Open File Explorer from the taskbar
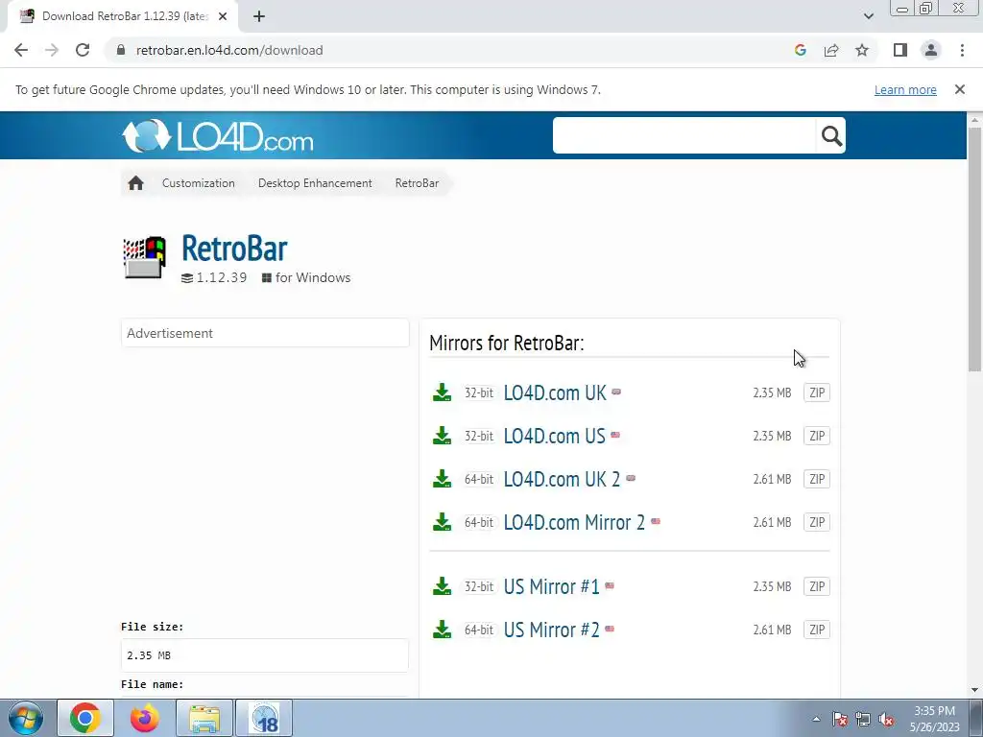Image resolution: width=983 pixels, height=737 pixels. 204,718
